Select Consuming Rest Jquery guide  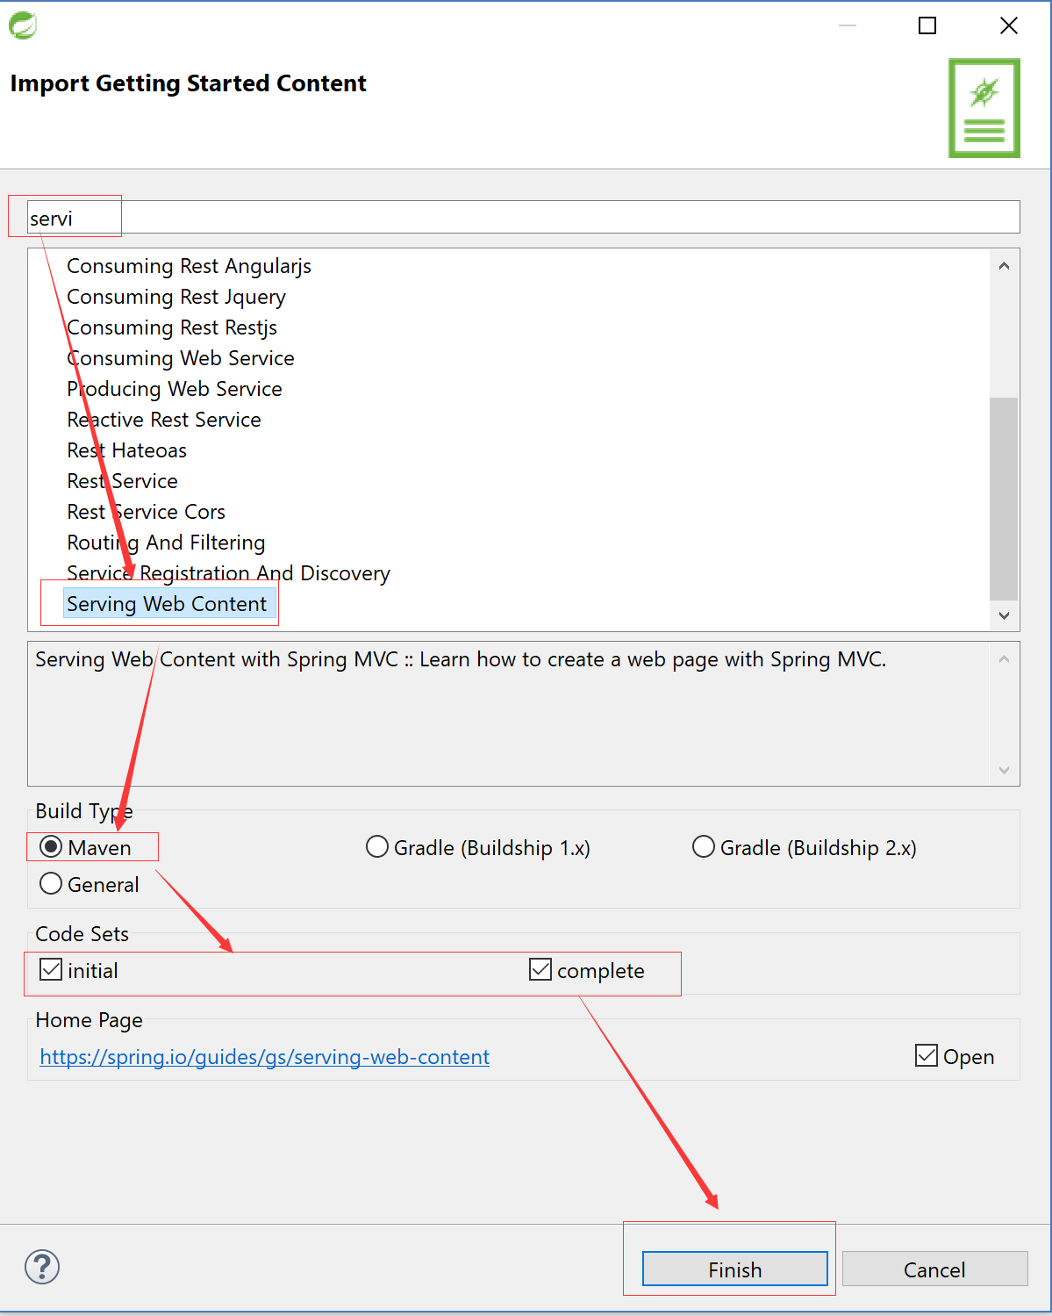click(x=176, y=297)
